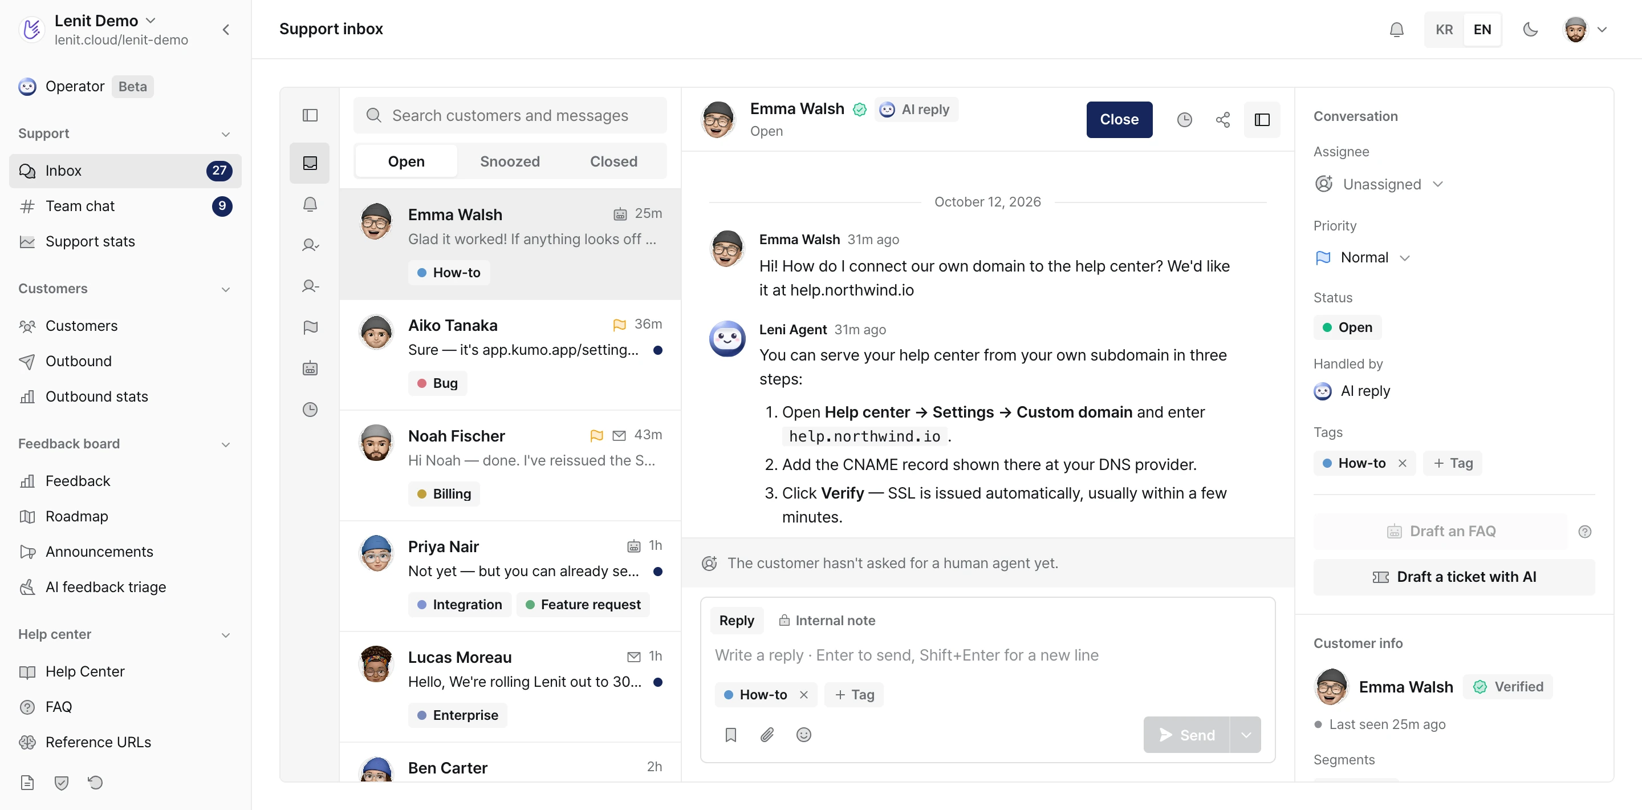1642x810 pixels.
Task: Snooze conversation using header clock icon
Action: (1184, 119)
